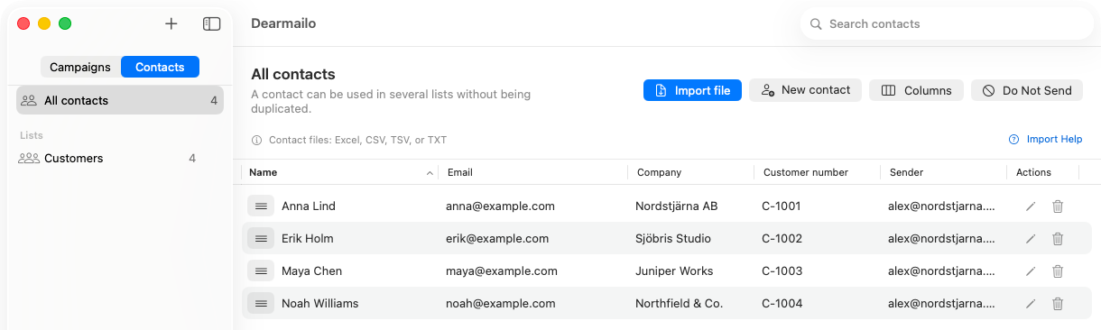Click the Search contacts field
This screenshot has width=1101, height=330.
tap(947, 23)
